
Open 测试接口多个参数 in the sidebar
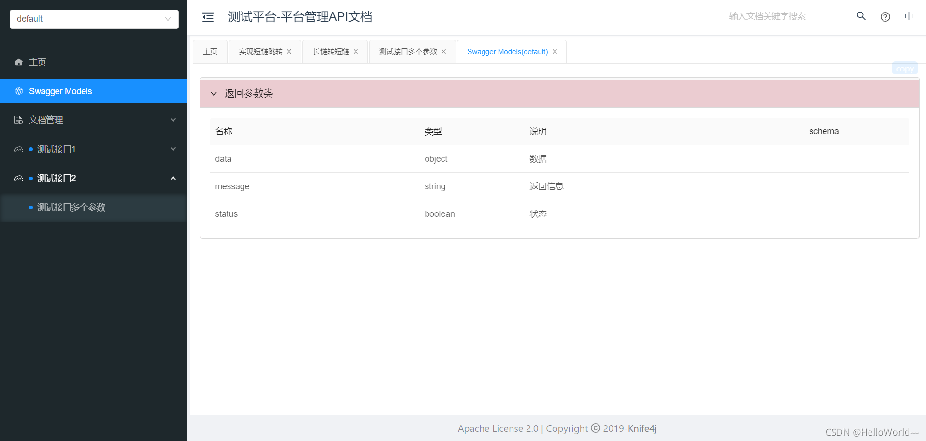tap(94, 207)
